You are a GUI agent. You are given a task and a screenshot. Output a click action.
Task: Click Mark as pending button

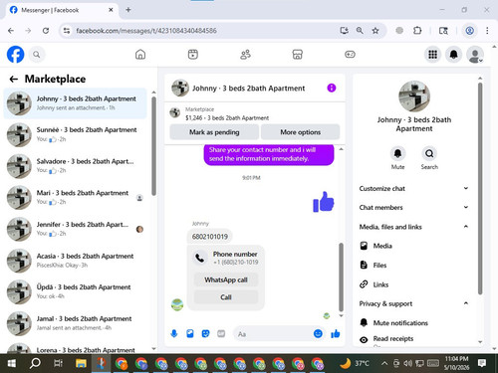point(214,132)
